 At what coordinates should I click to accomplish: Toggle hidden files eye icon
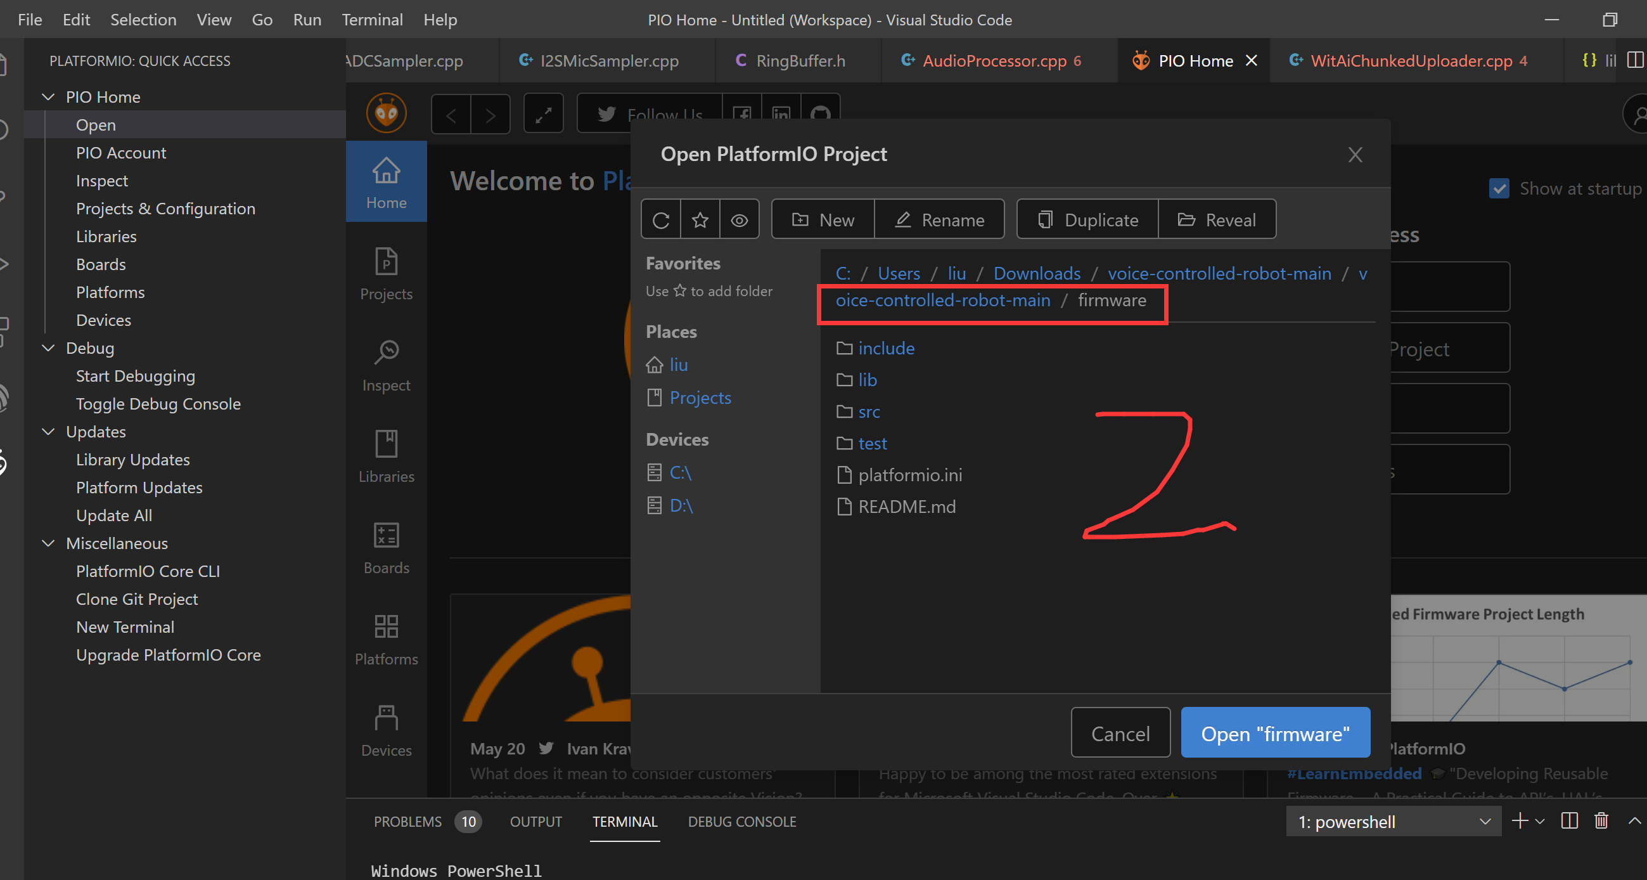point(739,220)
